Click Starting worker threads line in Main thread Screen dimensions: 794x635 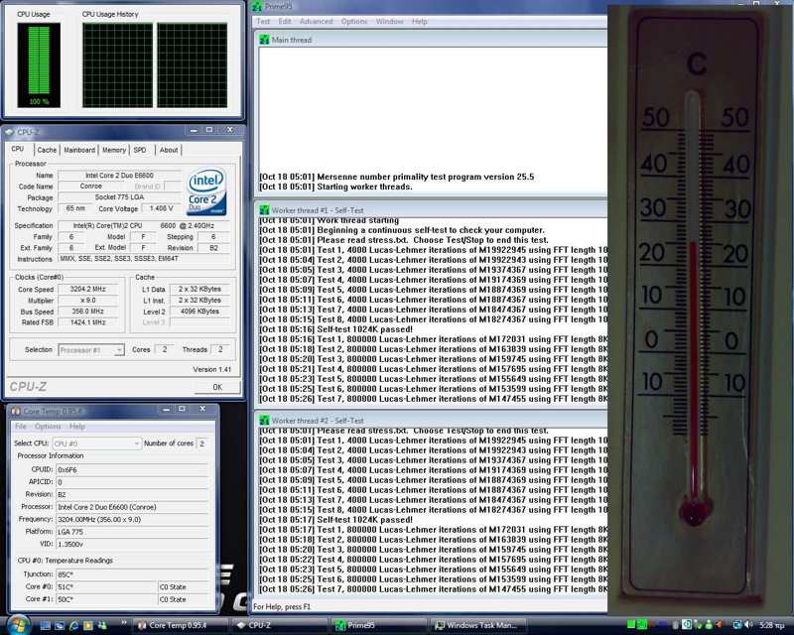(335, 187)
